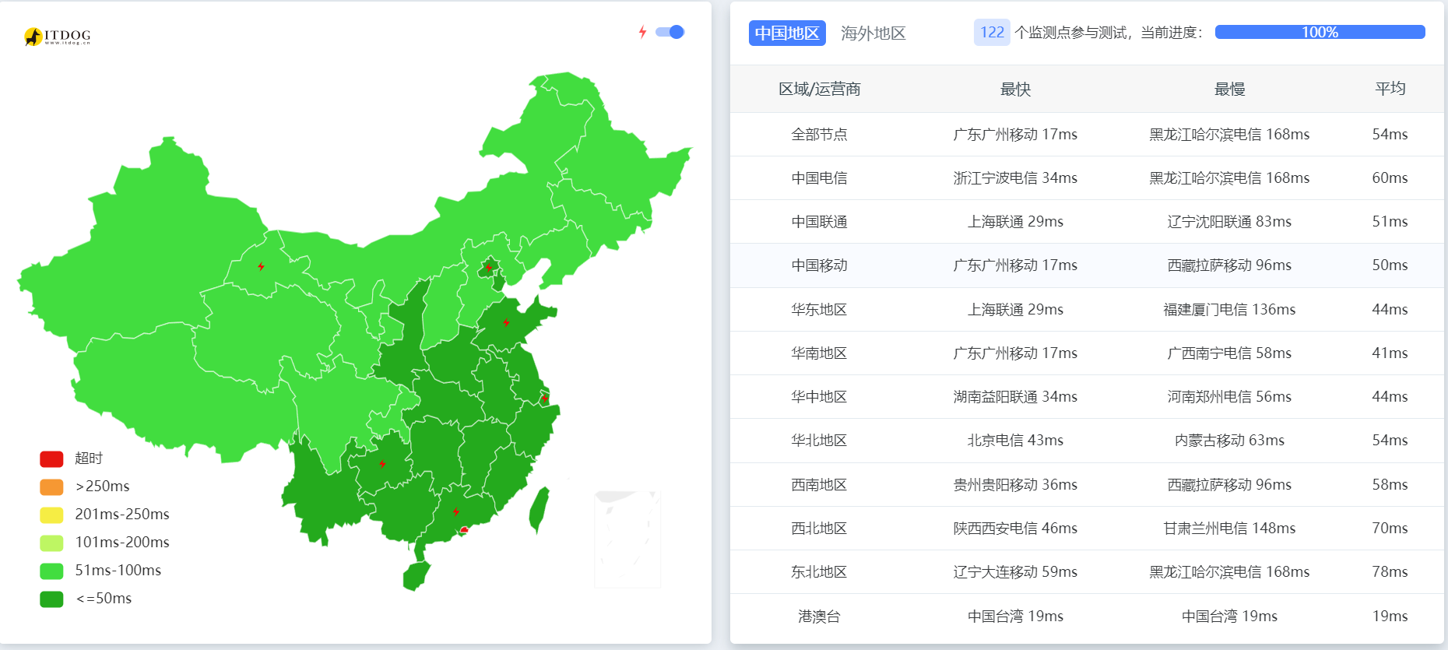Click the yellow 201ms-250ms legend swatch
The height and width of the screenshot is (650, 1448).
click(x=51, y=515)
